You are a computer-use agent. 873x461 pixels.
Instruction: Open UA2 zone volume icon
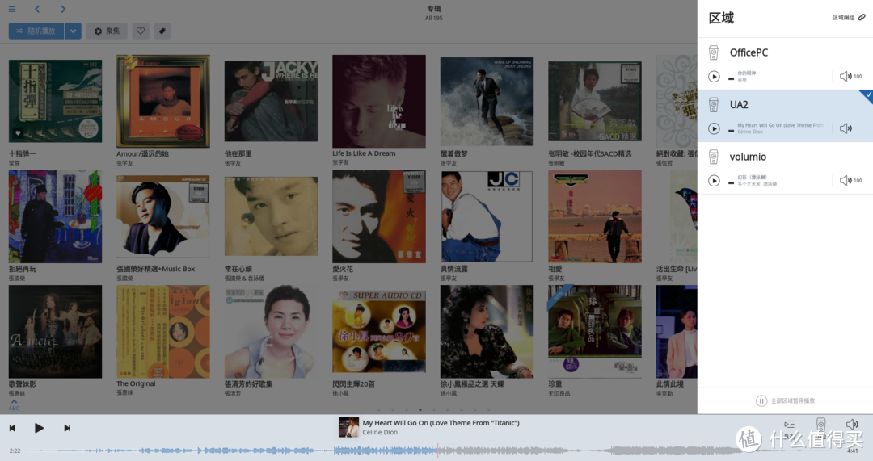[x=846, y=128]
